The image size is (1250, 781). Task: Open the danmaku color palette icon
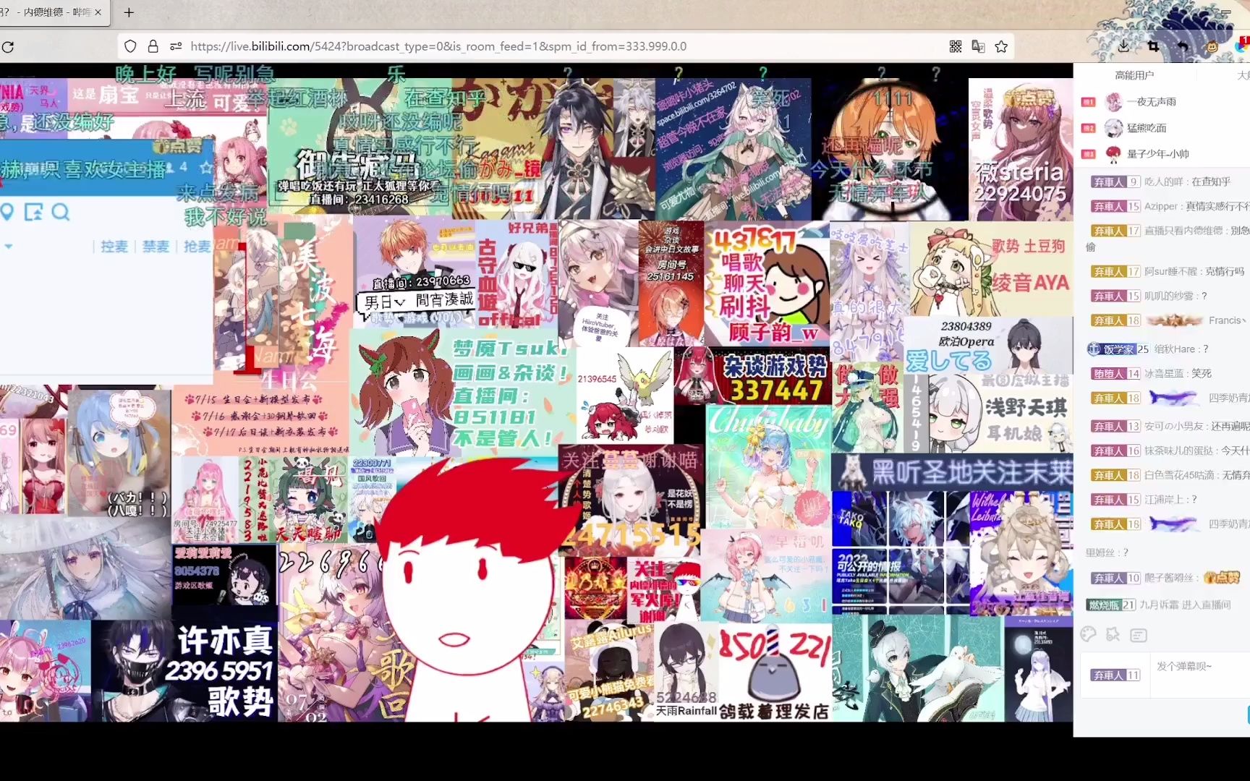click(x=1088, y=635)
